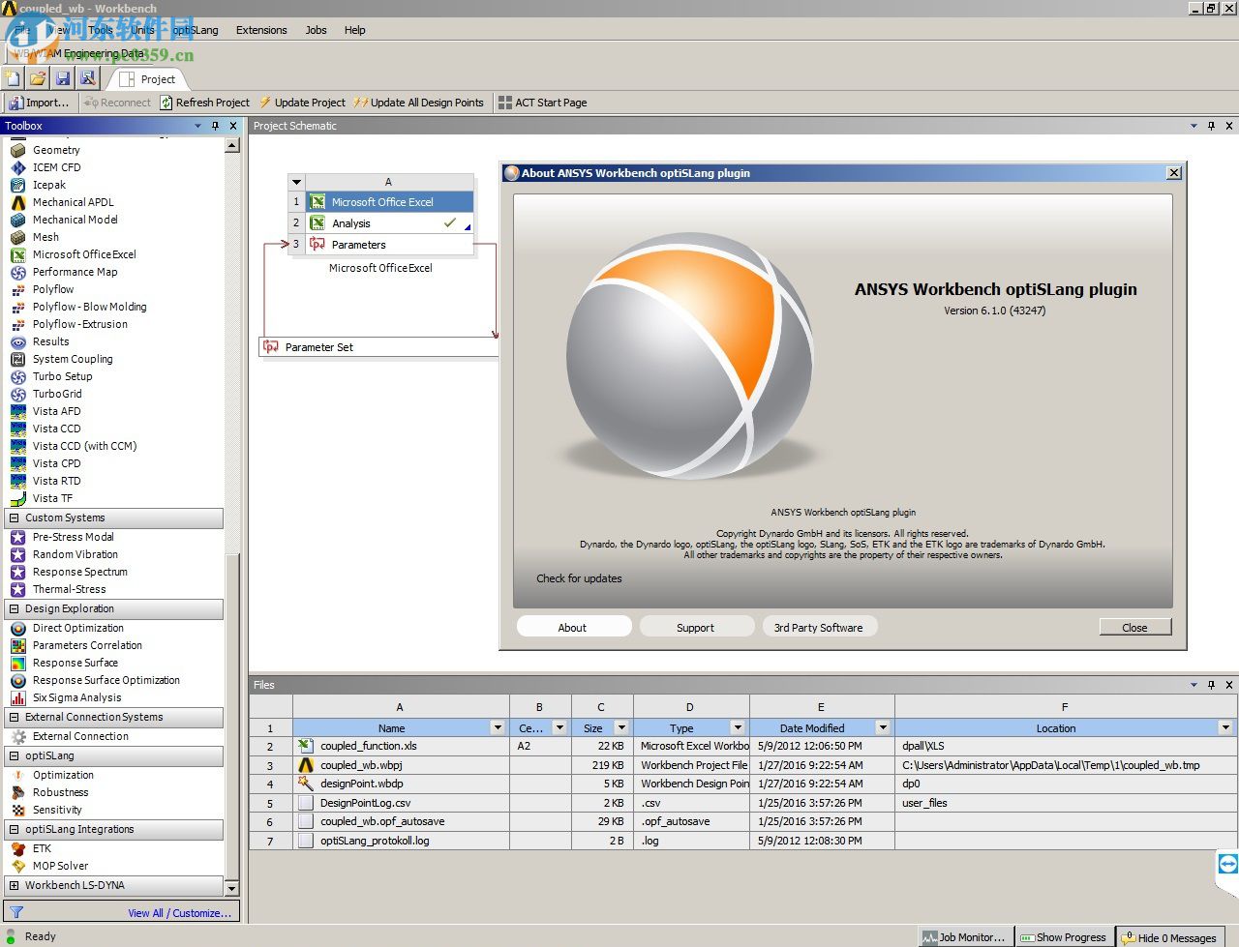Image resolution: width=1239 pixels, height=947 pixels.
Task: Collapse the optiSLang toolbox section
Action: point(14,755)
